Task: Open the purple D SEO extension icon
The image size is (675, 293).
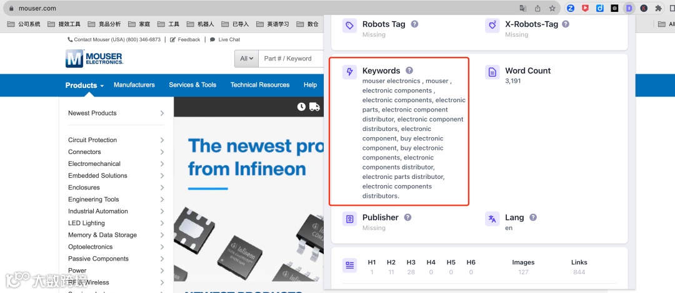Action: pyautogui.click(x=629, y=8)
